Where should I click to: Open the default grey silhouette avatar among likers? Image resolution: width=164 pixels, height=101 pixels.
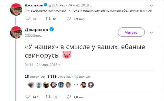pos(39,85)
